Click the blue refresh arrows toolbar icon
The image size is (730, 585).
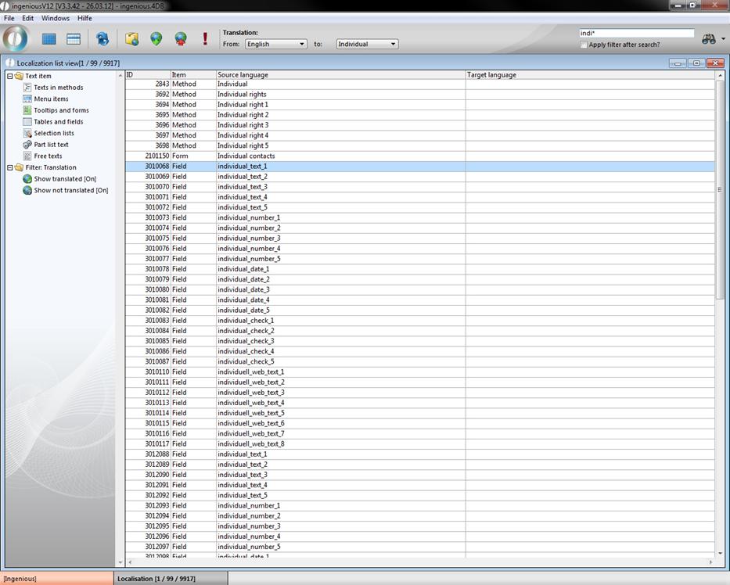(x=102, y=38)
